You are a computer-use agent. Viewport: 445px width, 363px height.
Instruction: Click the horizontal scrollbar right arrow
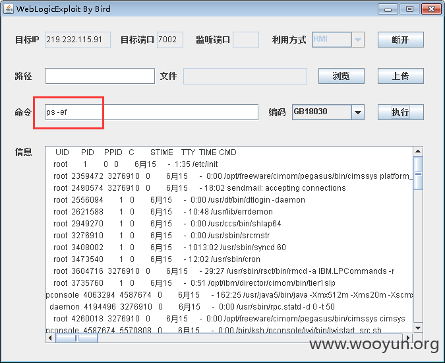[x=408, y=338]
